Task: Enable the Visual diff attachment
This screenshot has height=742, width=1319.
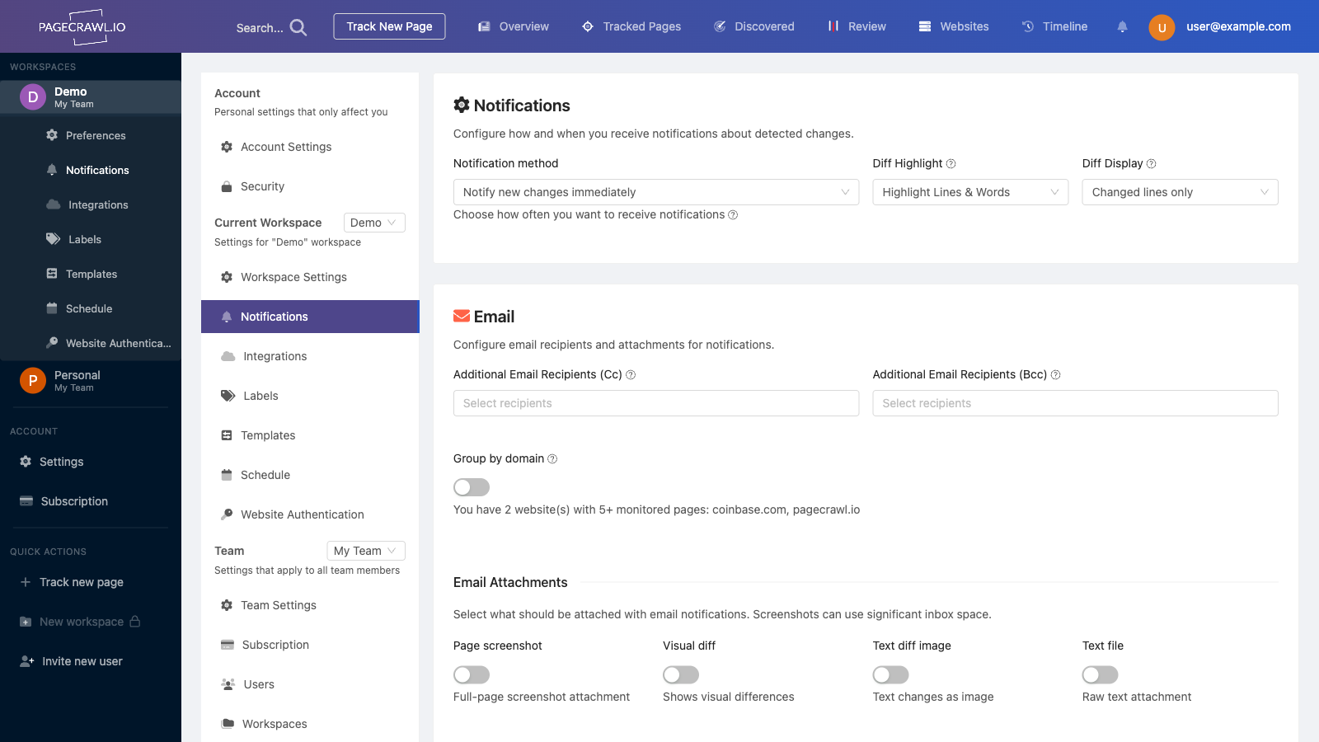Action: pos(680,674)
